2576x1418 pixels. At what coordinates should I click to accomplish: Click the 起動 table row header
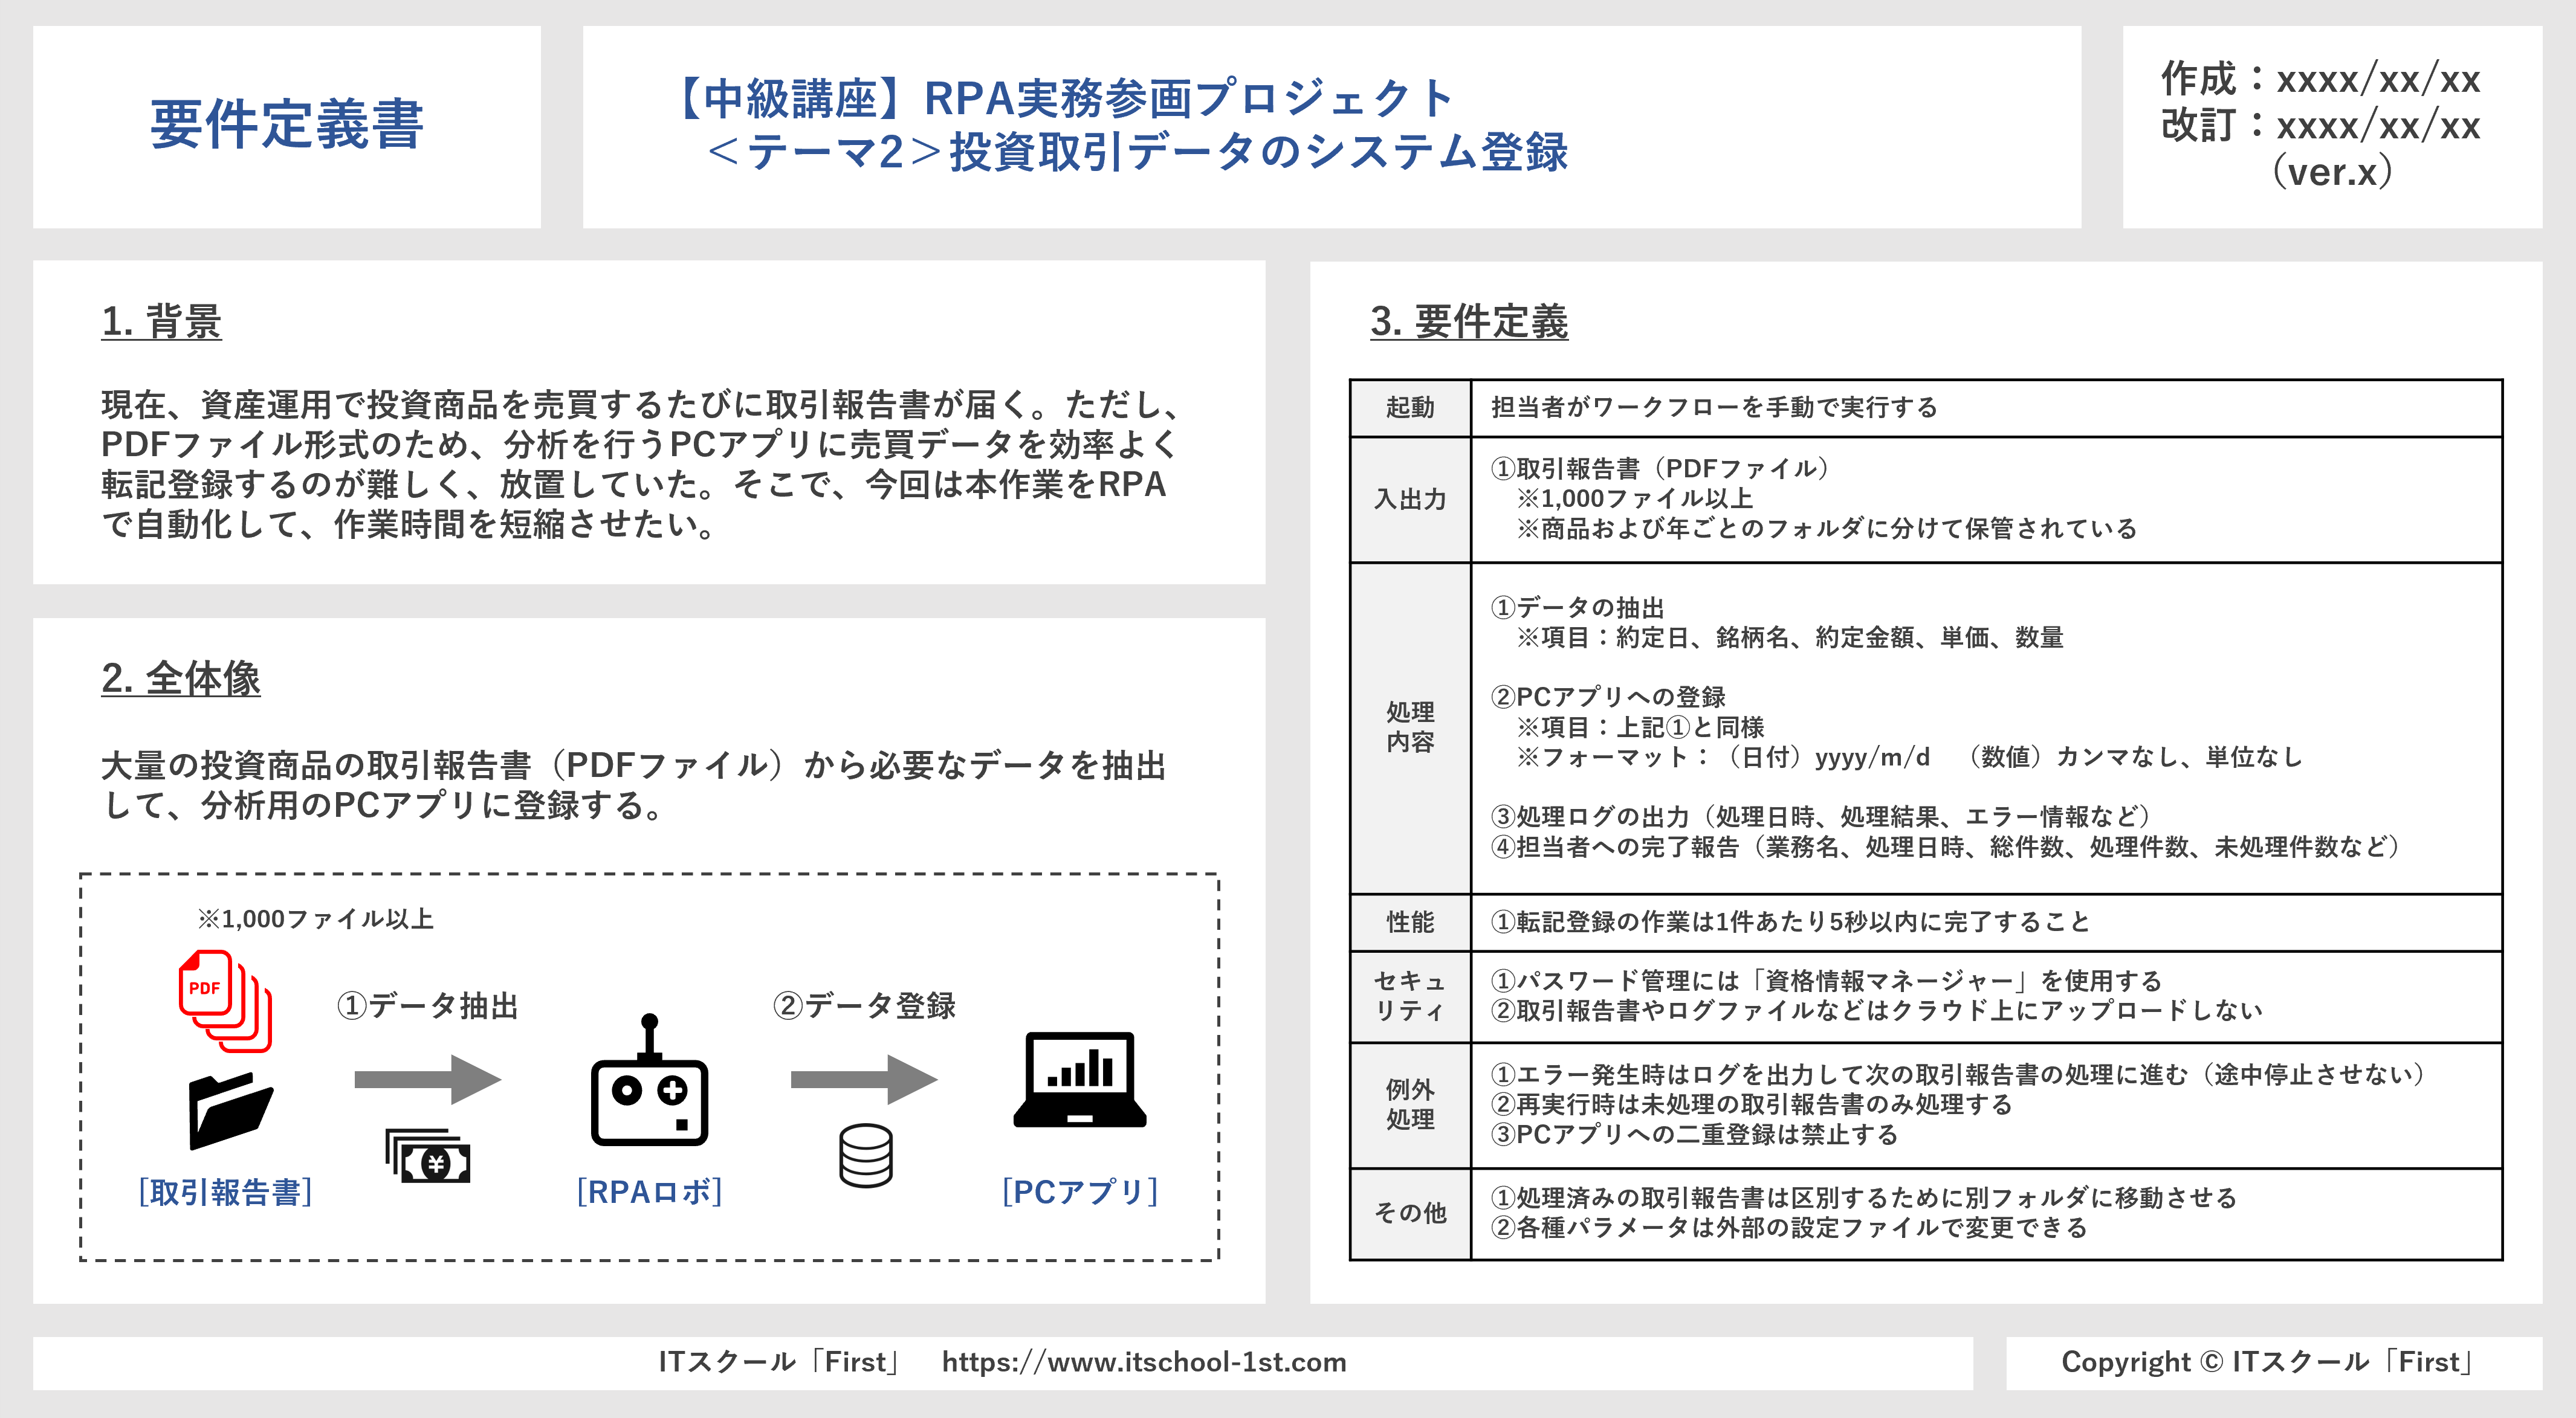tap(1410, 408)
